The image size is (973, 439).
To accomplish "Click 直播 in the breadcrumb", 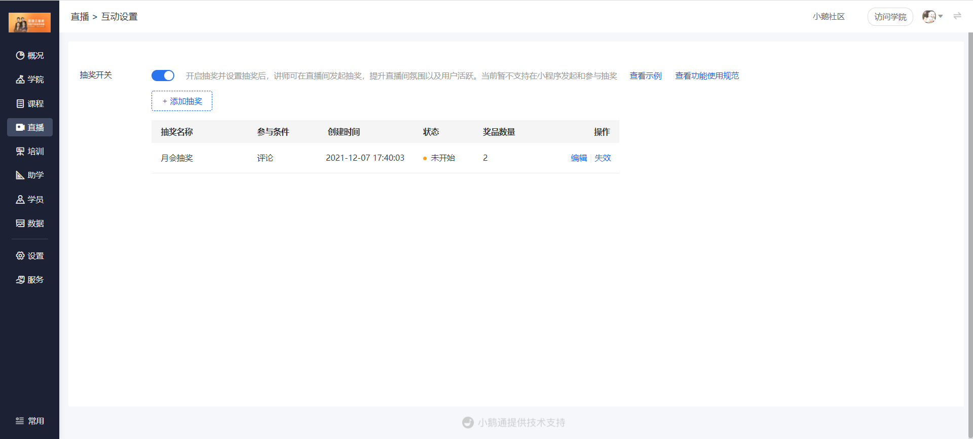I will point(80,17).
